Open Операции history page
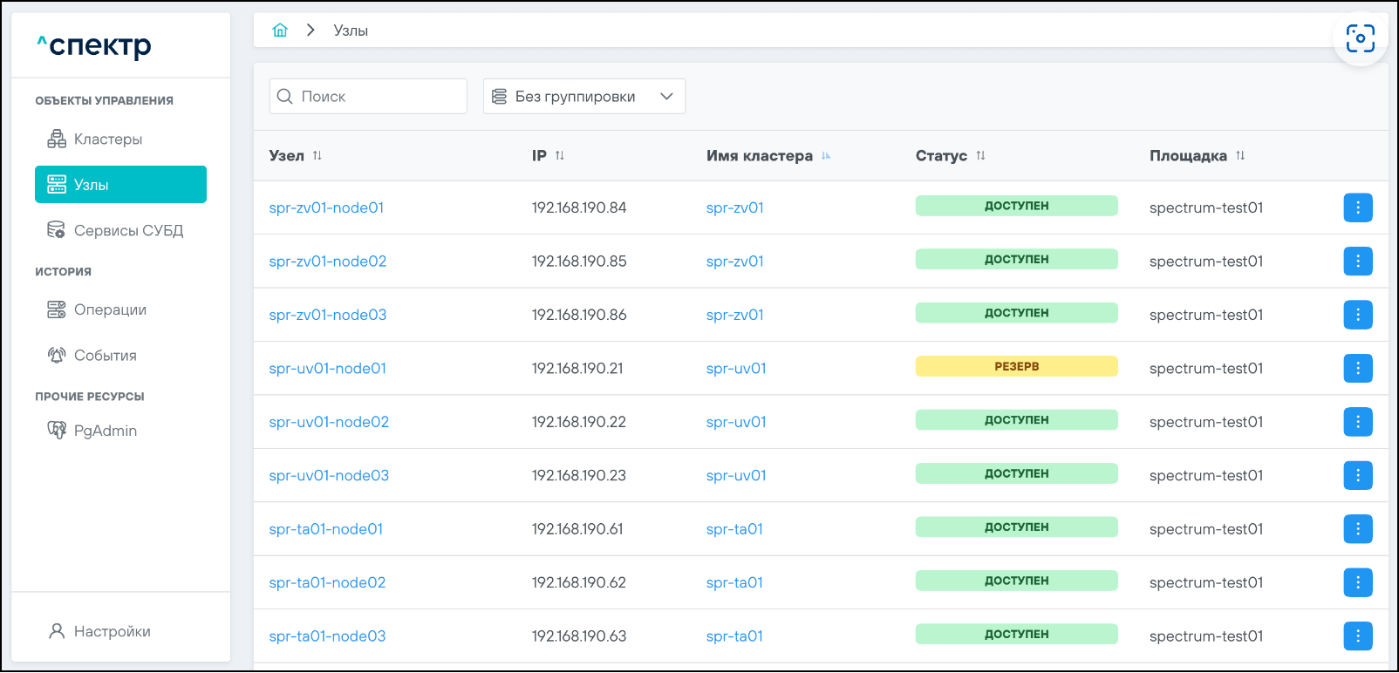 coord(110,310)
